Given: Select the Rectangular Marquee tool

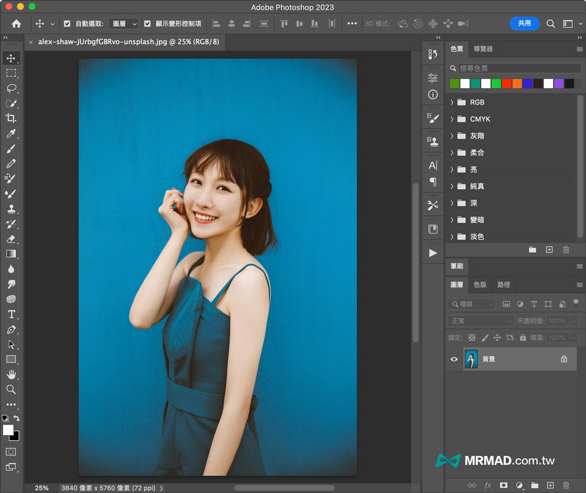Looking at the screenshot, I should (x=11, y=73).
